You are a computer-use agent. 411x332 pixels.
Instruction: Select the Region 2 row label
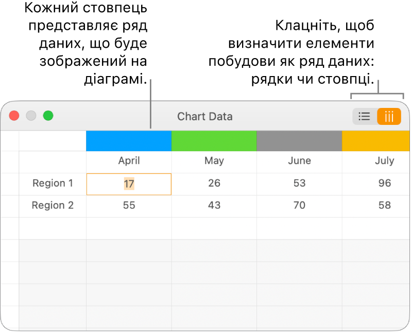(53, 206)
